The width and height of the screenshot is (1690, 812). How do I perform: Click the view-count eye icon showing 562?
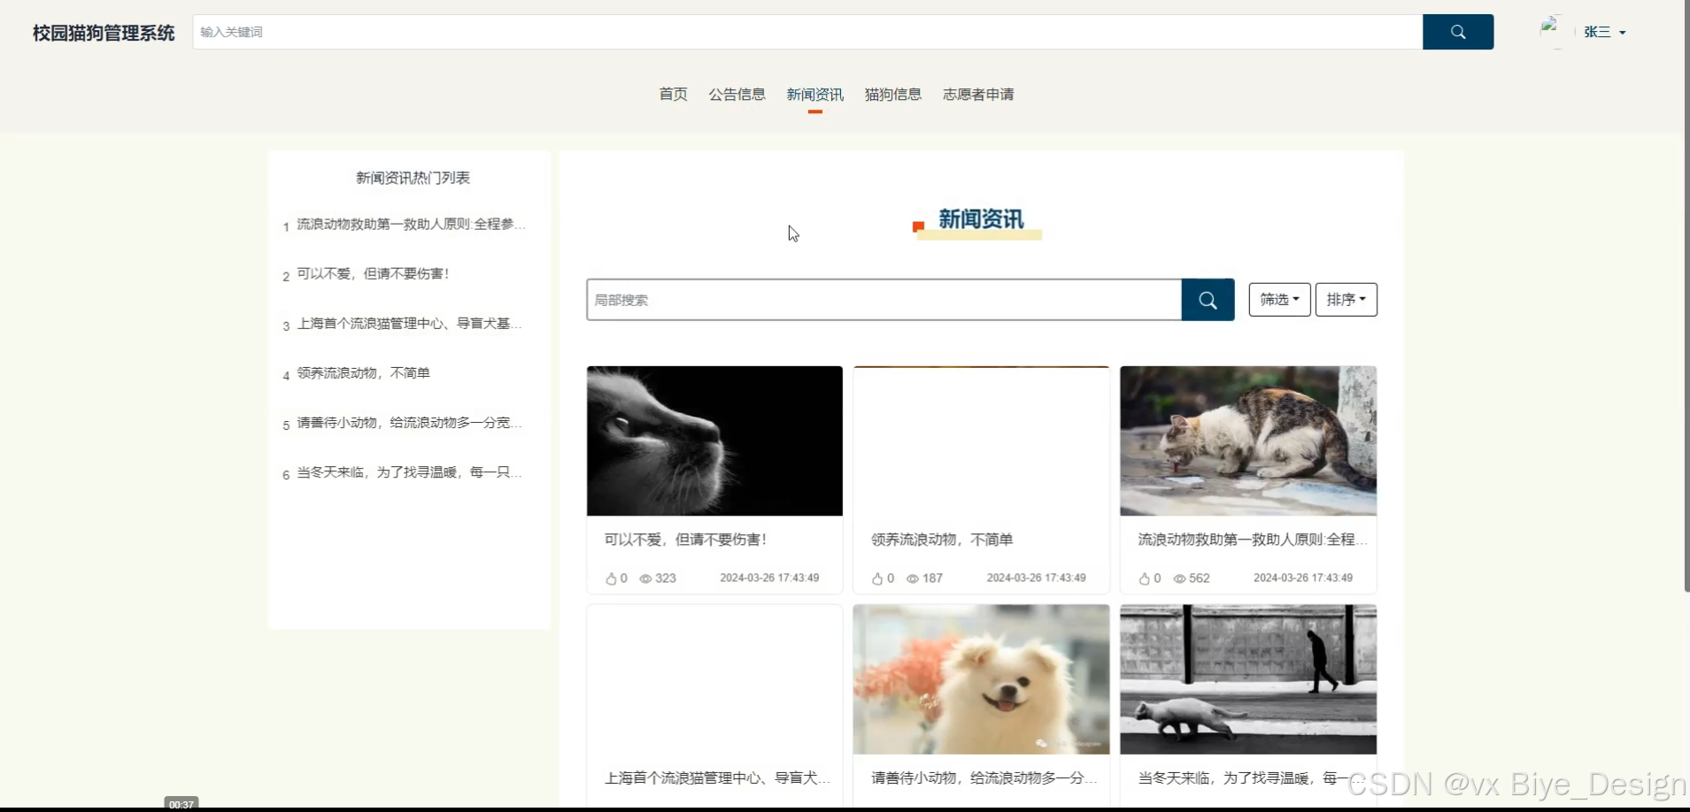[1179, 578]
